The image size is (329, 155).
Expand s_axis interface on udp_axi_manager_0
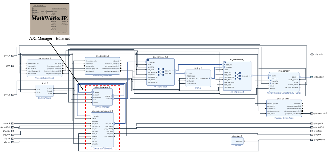pos(93,92)
